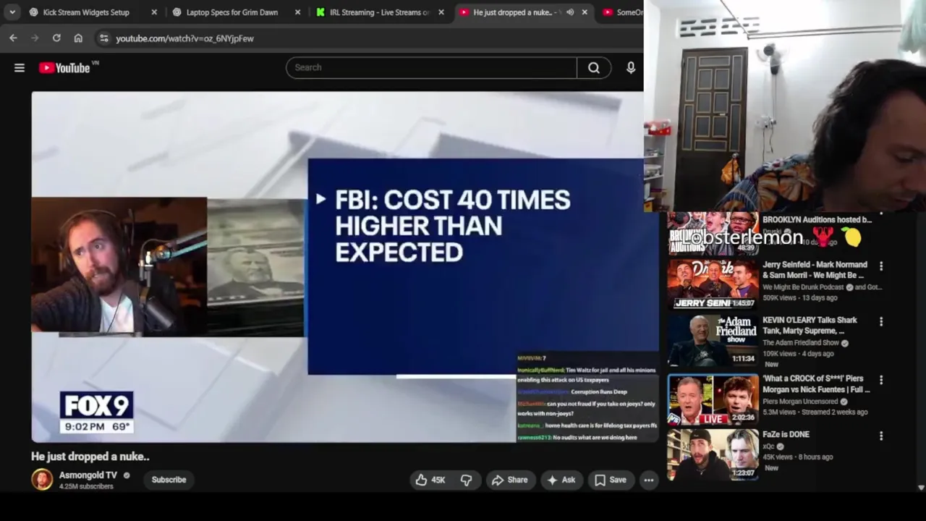Image resolution: width=926 pixels, height=521 pixels.
Task: Select the He just dropped a nuke tab
Action: (x=512, y=12)
